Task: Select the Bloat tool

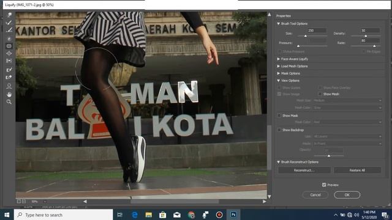Action: tap(9, 53)
